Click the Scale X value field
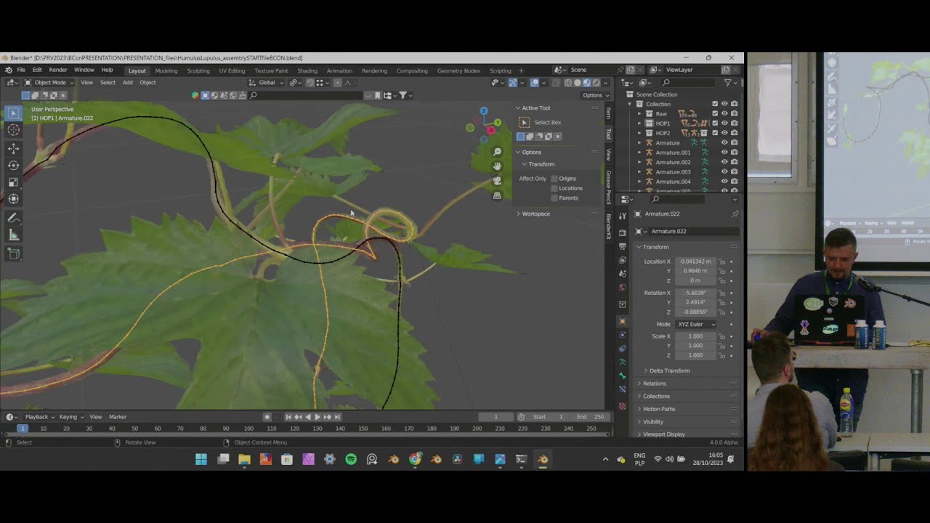 point(695,336)
